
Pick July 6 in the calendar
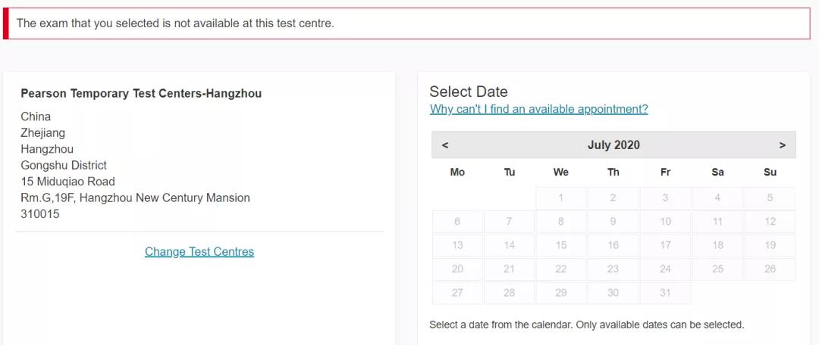[x=457, y=222]
